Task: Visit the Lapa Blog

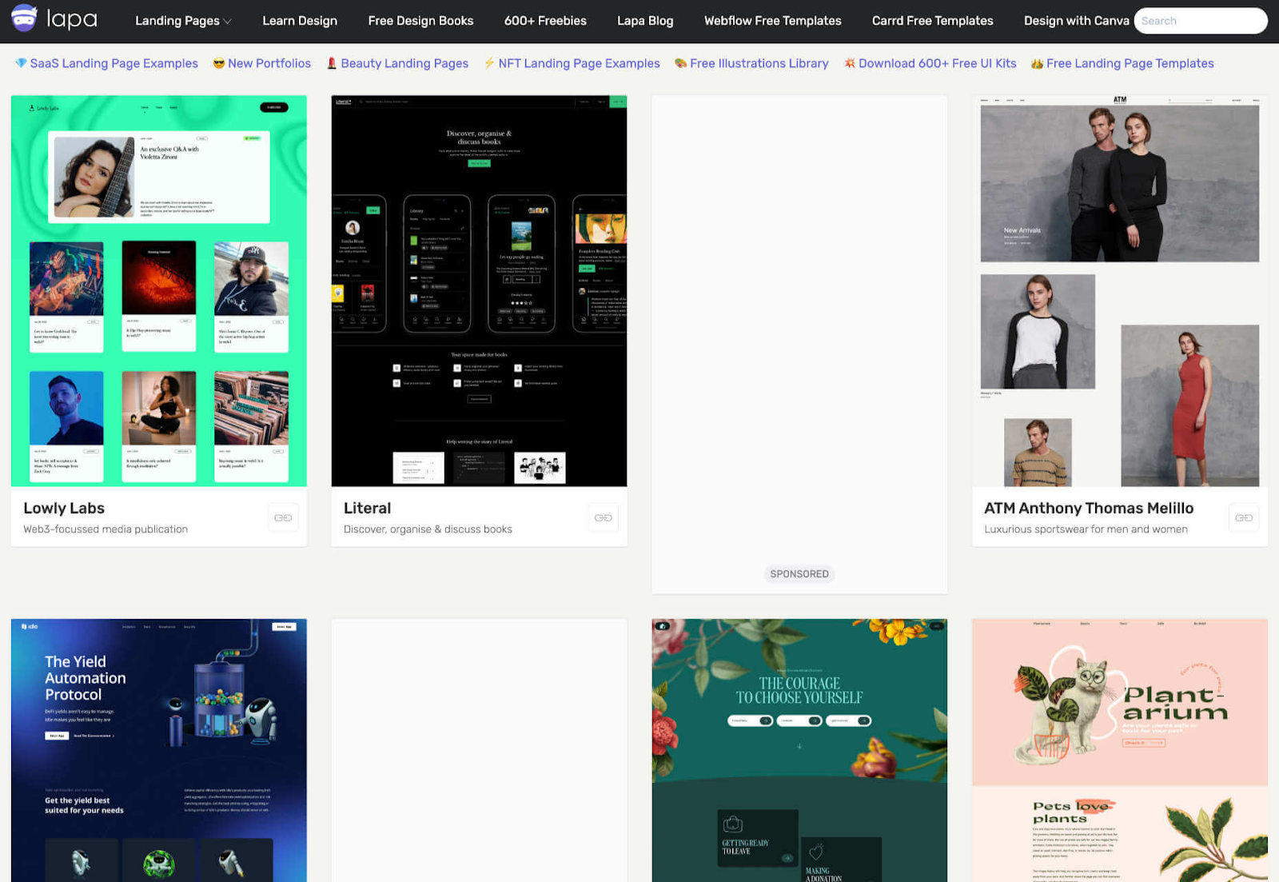Action: click(645, 21)
